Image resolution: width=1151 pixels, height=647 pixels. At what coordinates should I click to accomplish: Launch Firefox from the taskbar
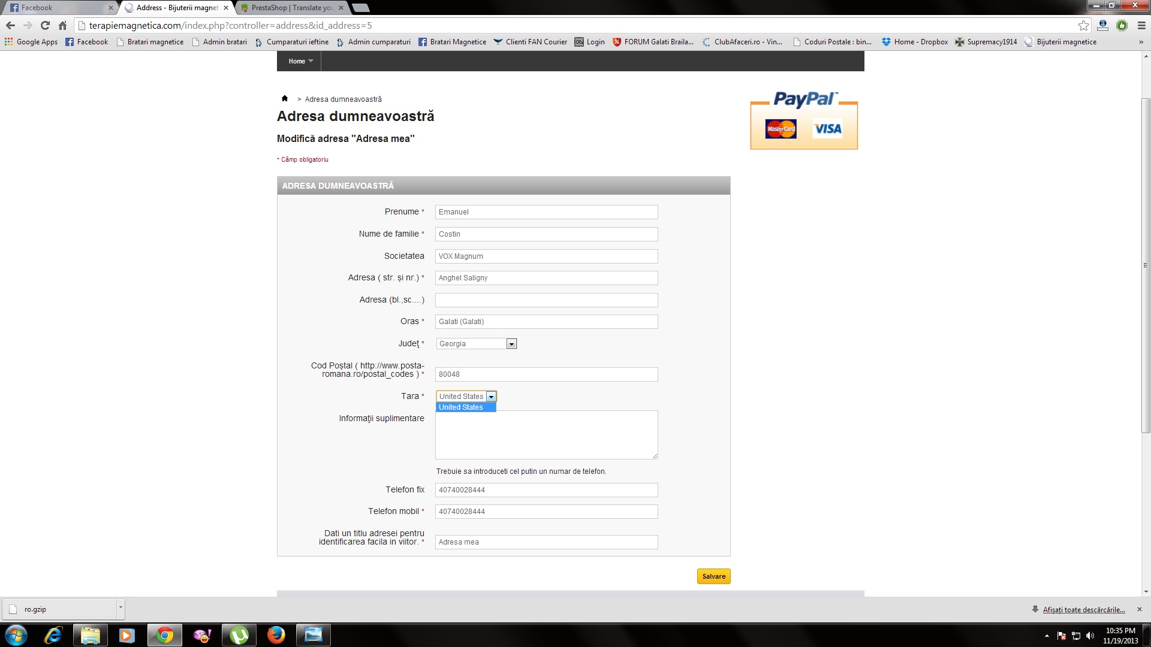click(276, 635)
